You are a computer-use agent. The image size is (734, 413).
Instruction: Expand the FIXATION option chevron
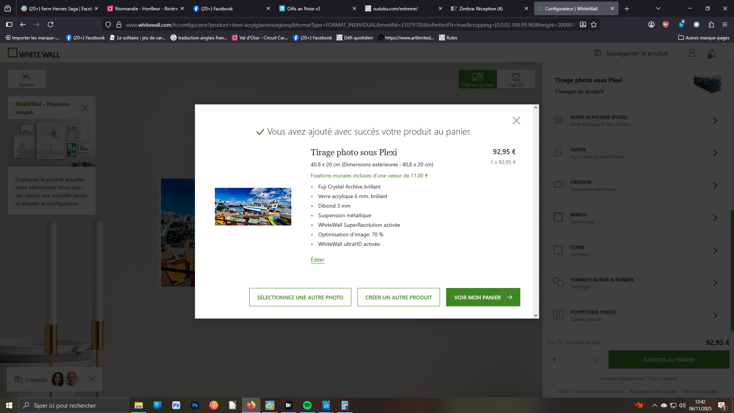[715, 185]
